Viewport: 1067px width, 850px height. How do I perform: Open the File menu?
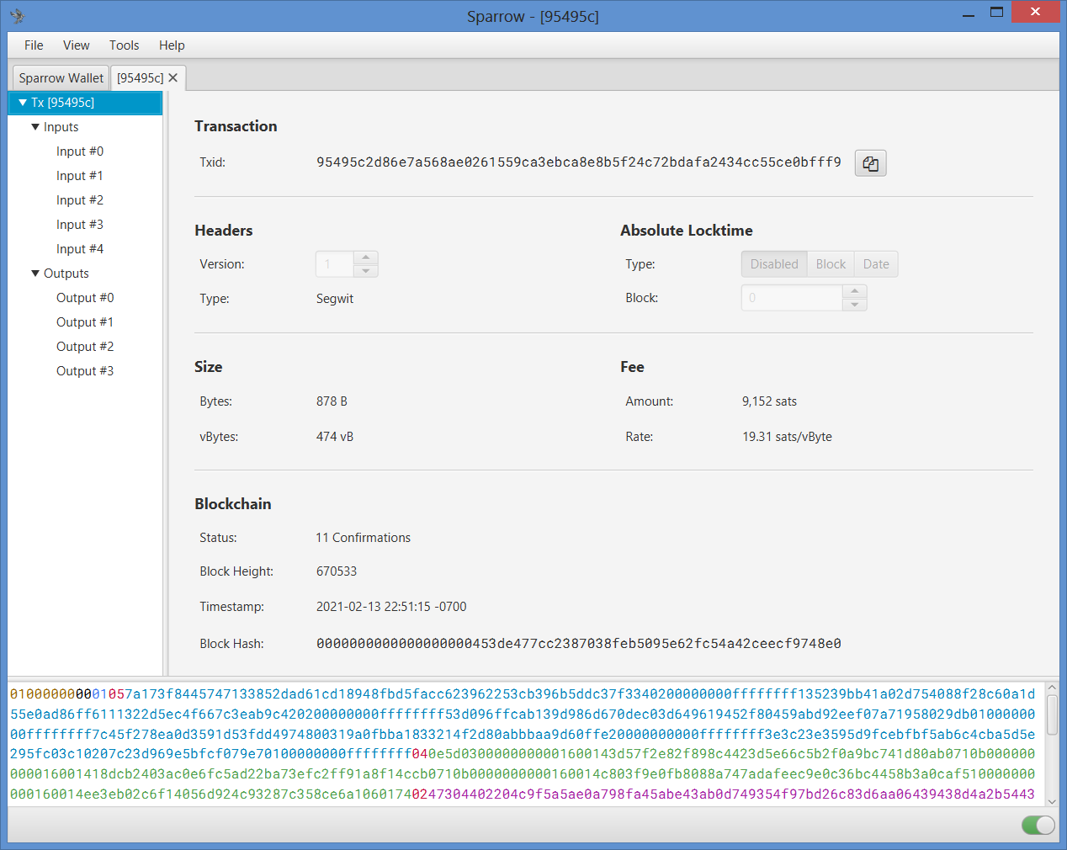(x=34, y=45)
